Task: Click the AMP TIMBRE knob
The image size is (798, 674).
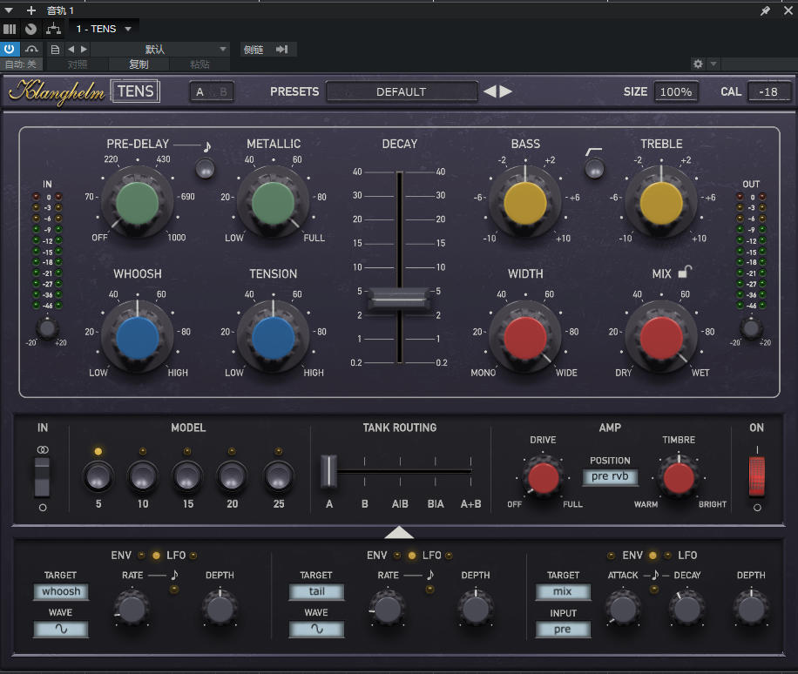Action: tap(679, 478)
